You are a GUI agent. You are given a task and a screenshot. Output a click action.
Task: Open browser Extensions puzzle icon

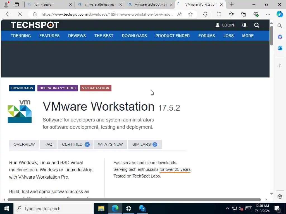pos(205,14)
